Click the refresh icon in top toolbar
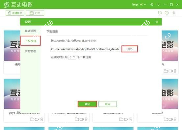Viewport: 182px width, 130px height. click(160, 13)
